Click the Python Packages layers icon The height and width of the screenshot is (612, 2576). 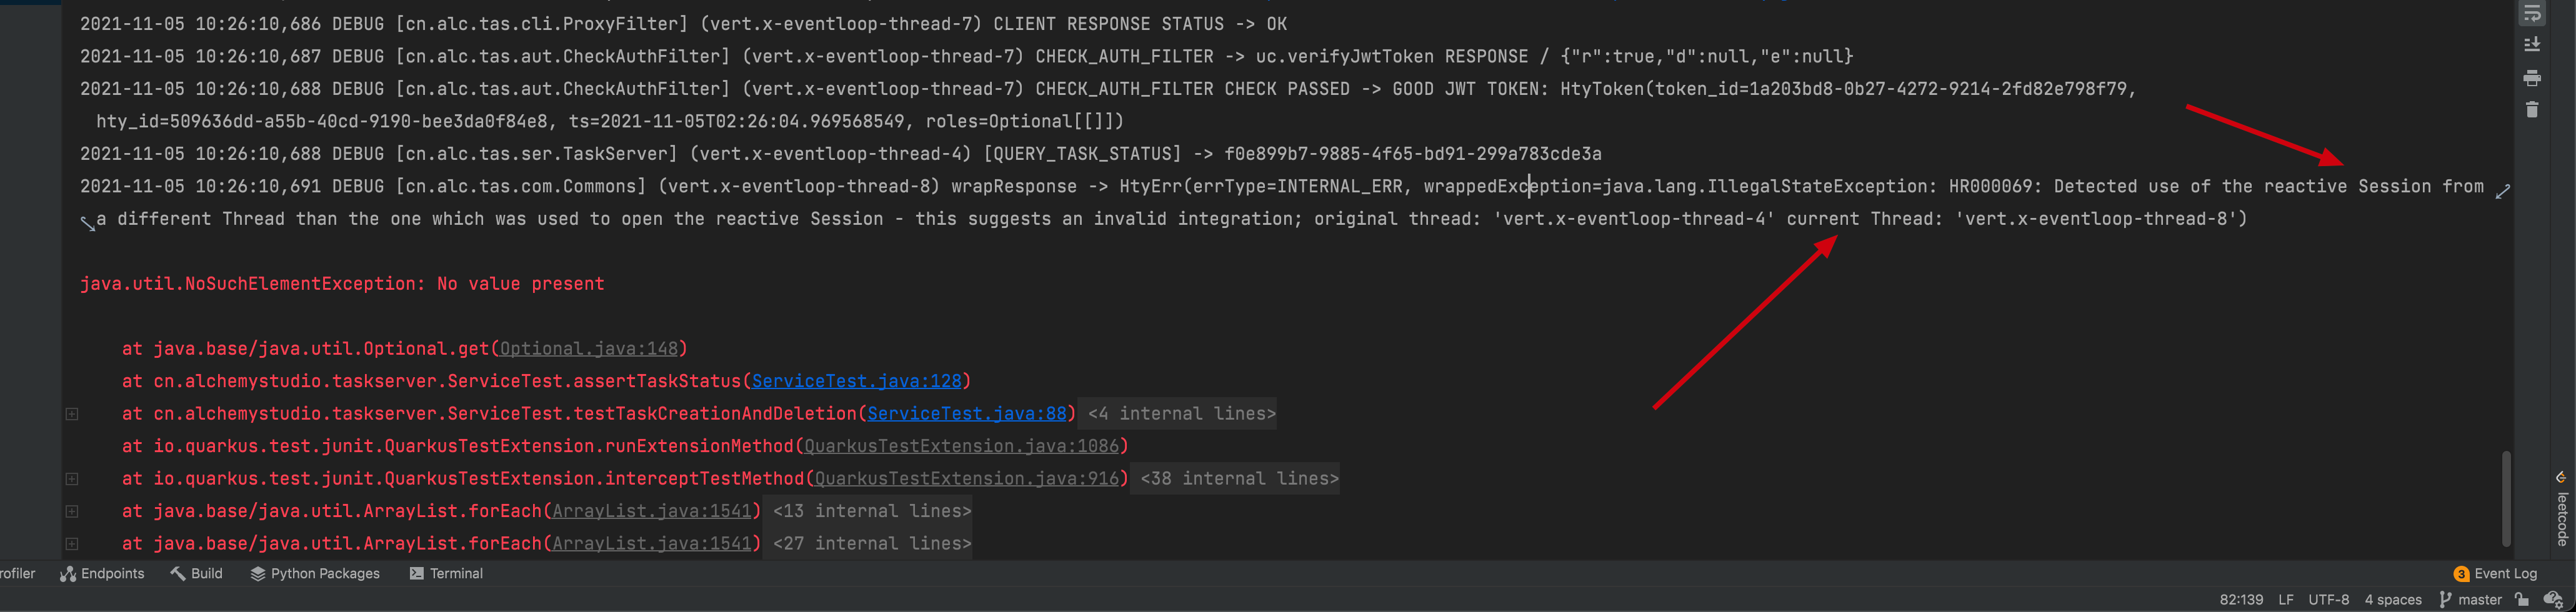tap(258, 574)
